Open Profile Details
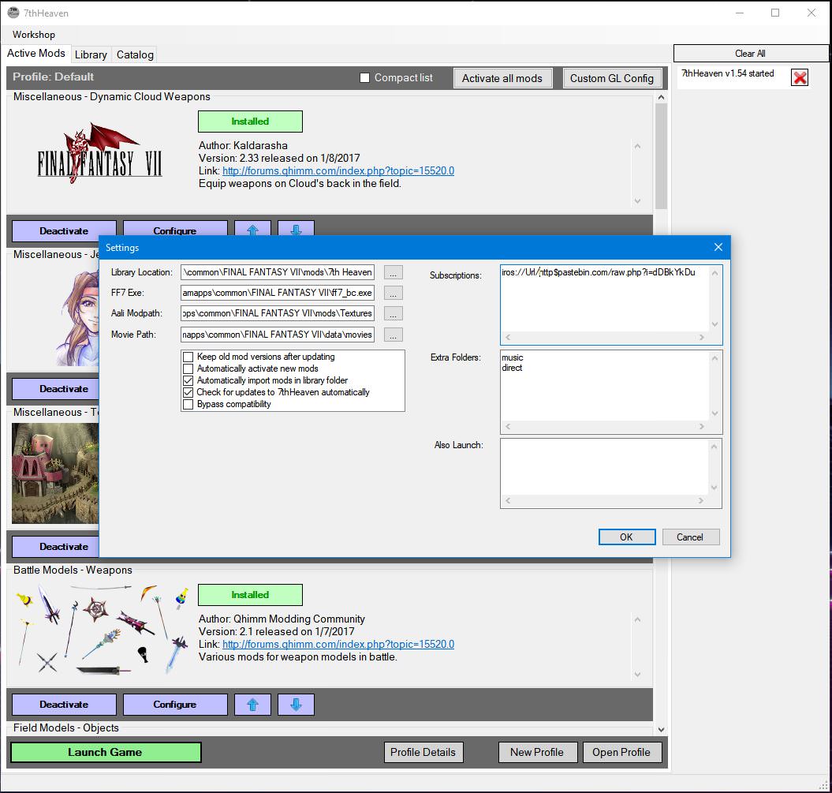Viewport: 832px width, 793px height. [423, 752]
